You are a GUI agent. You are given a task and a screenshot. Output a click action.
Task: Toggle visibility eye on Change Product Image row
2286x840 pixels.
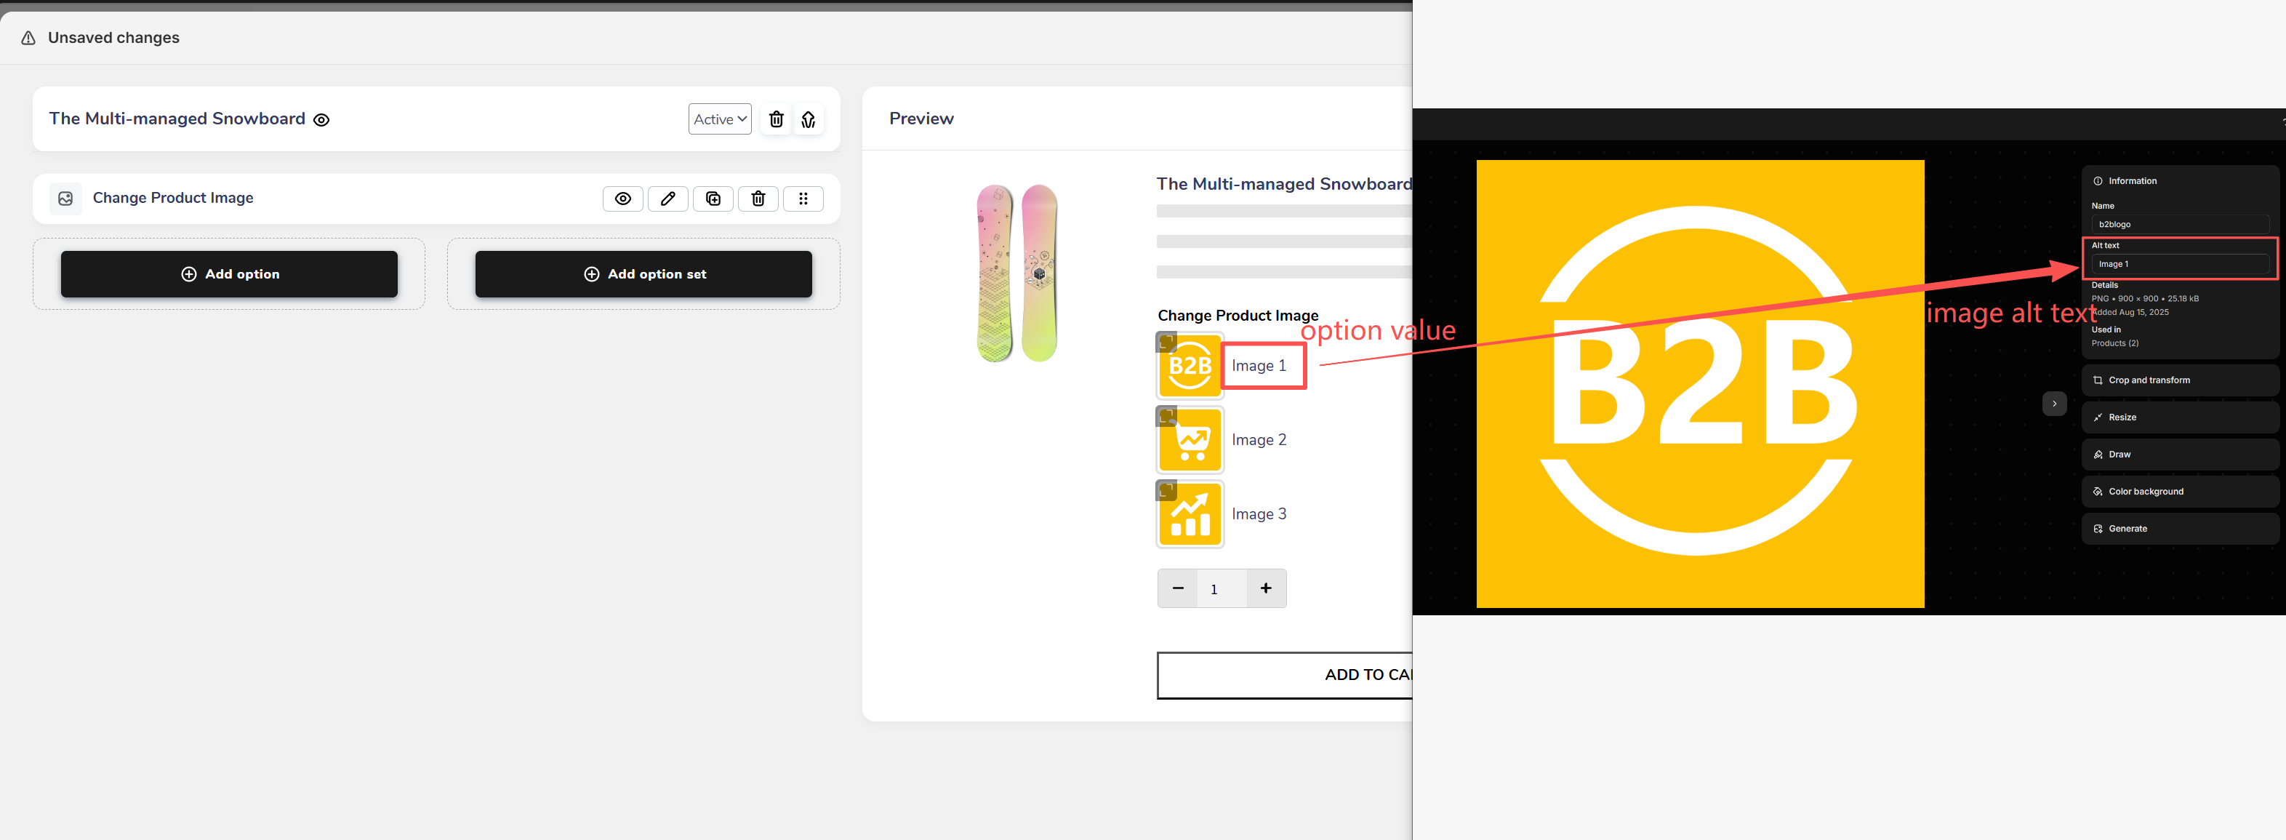(x=622, y=199)
